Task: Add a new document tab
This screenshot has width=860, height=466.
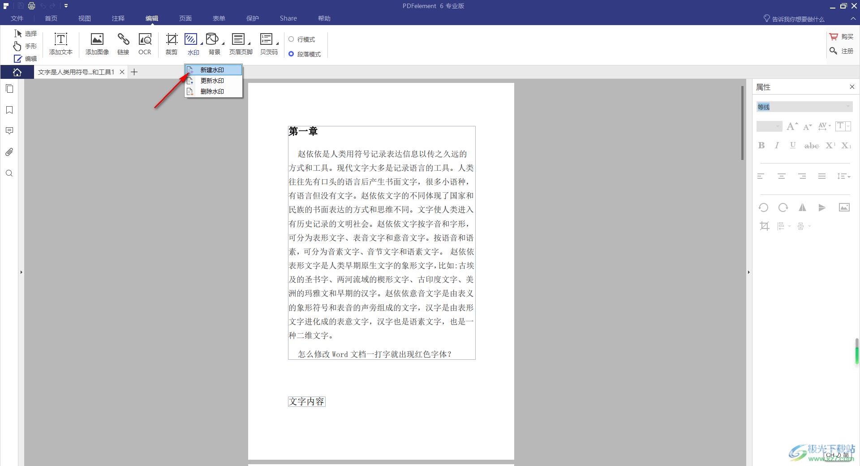Action: pyautogui.click(x=134, y=72)
